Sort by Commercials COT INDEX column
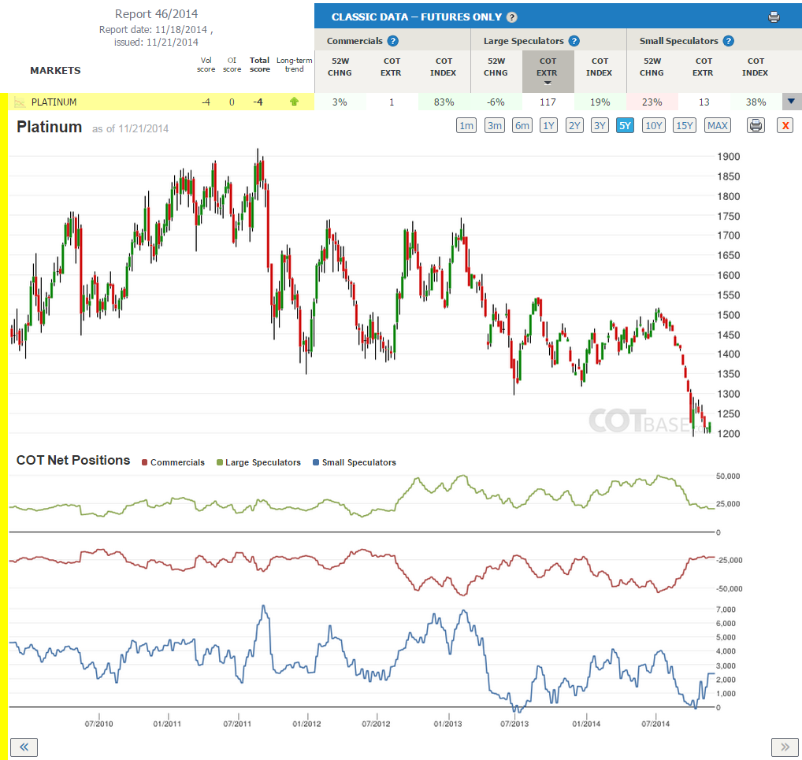The height and width of the screenshot is (760, 802). (444, 67)
